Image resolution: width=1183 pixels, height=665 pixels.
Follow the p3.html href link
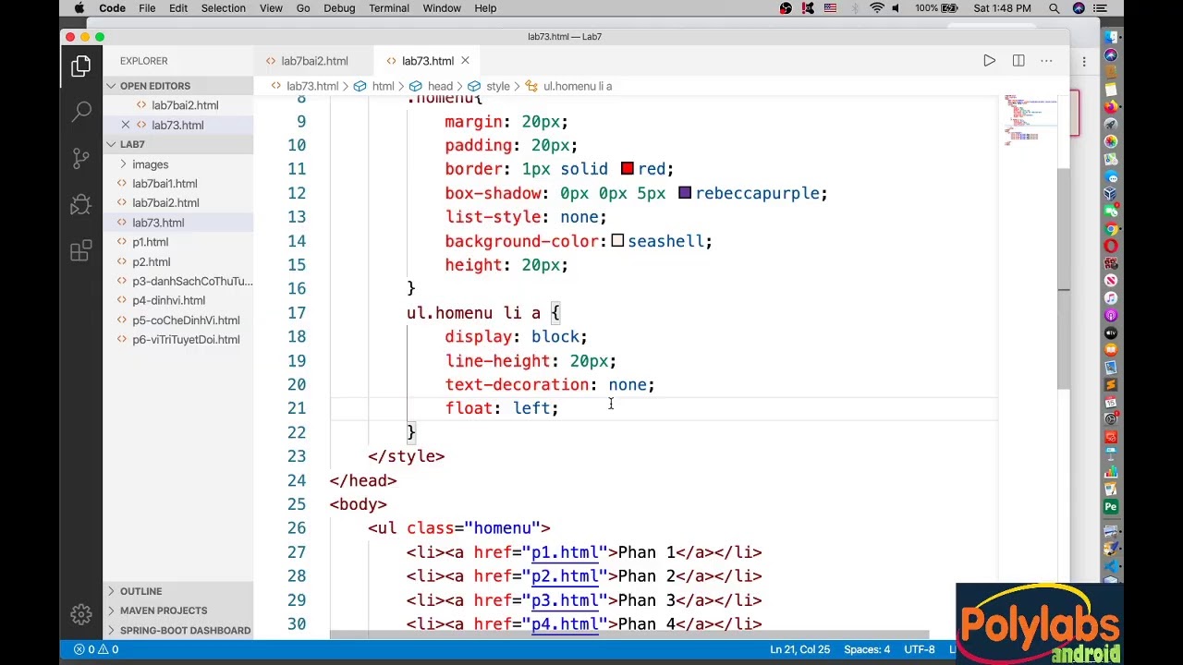click(x=565, y=600)
